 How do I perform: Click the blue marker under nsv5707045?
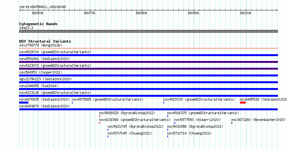click(108, 136)
